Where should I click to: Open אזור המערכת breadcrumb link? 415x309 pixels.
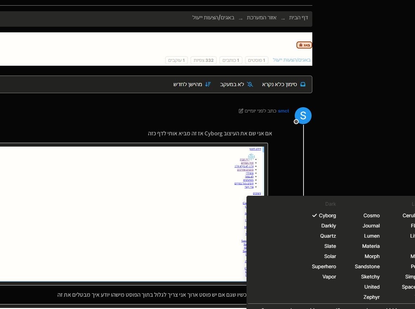point(261,18)
